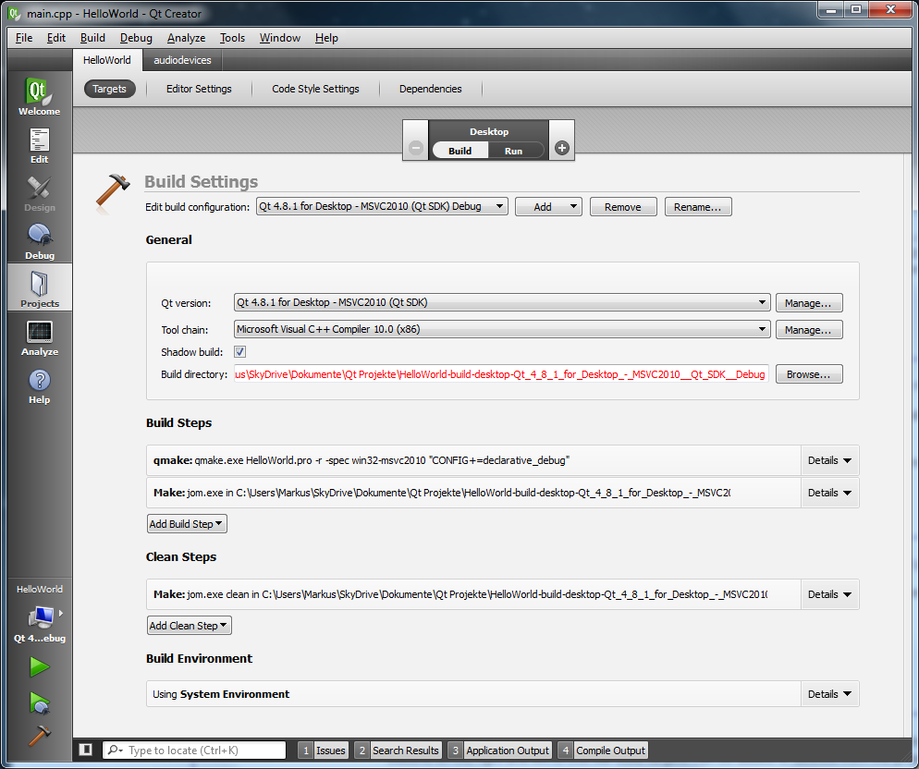Select the Projects mode
Viewport: 919px width, 769px height.
pos(39,287)
